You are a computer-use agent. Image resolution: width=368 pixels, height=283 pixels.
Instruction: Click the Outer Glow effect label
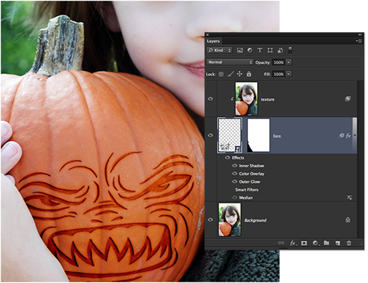[250, 182]
